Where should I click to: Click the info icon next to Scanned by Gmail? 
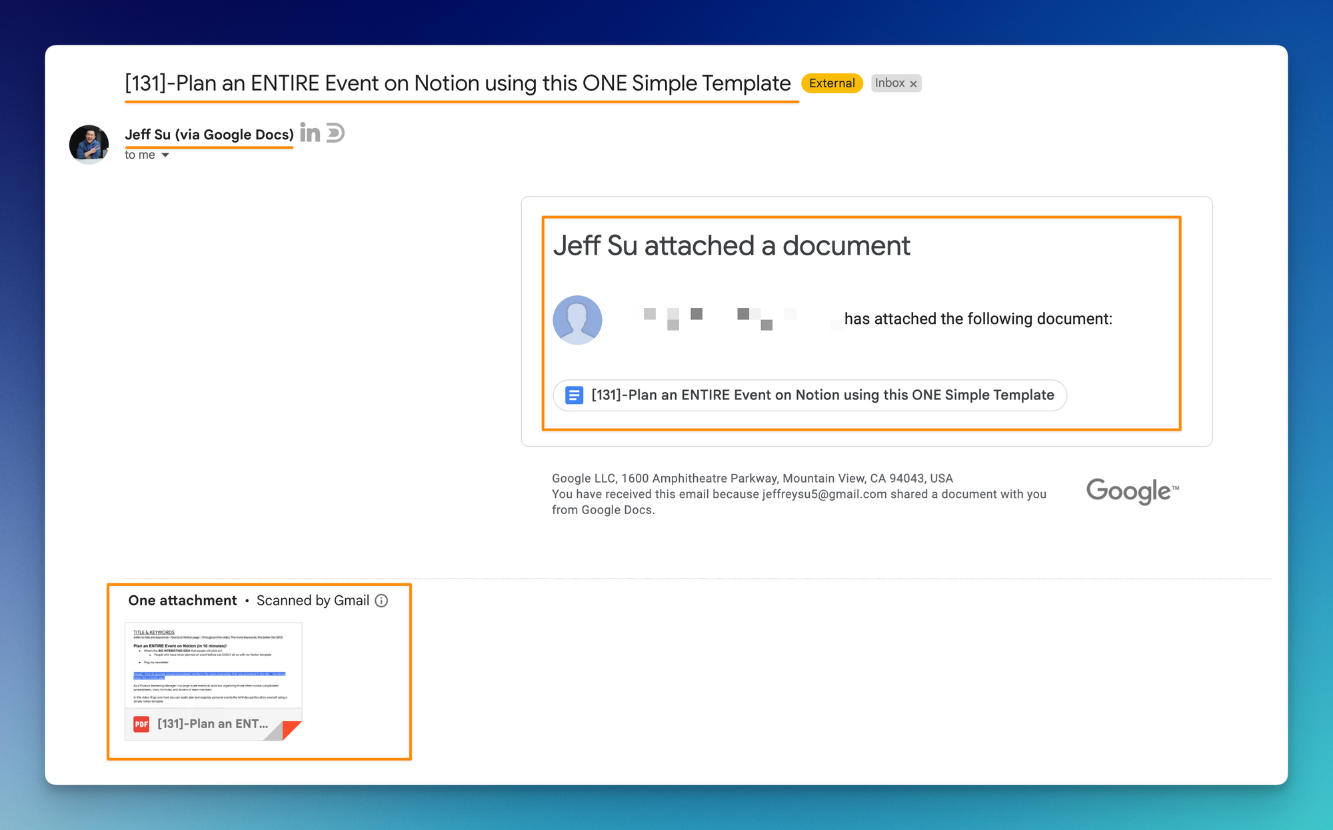point(381,601)
